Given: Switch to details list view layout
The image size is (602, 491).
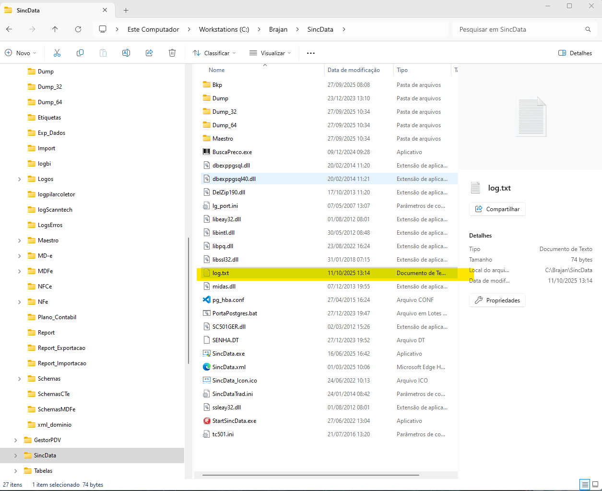Looking at the screenshot, I should 584,484.
